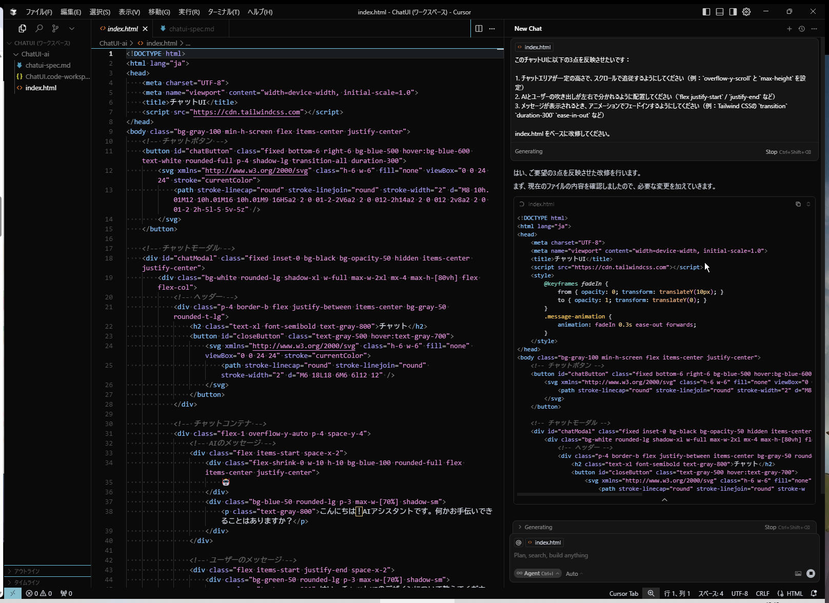829x603 pixels.
Task: Collapse the ChatUI-ai folder
Action: click(x=16, y=54)
